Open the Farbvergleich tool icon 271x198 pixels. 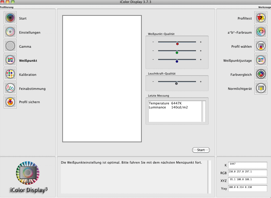point(261,74)
